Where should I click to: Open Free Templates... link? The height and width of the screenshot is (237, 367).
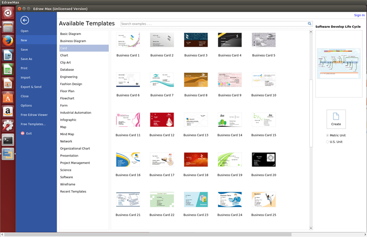pyautogui.click(x=33, y=124)
